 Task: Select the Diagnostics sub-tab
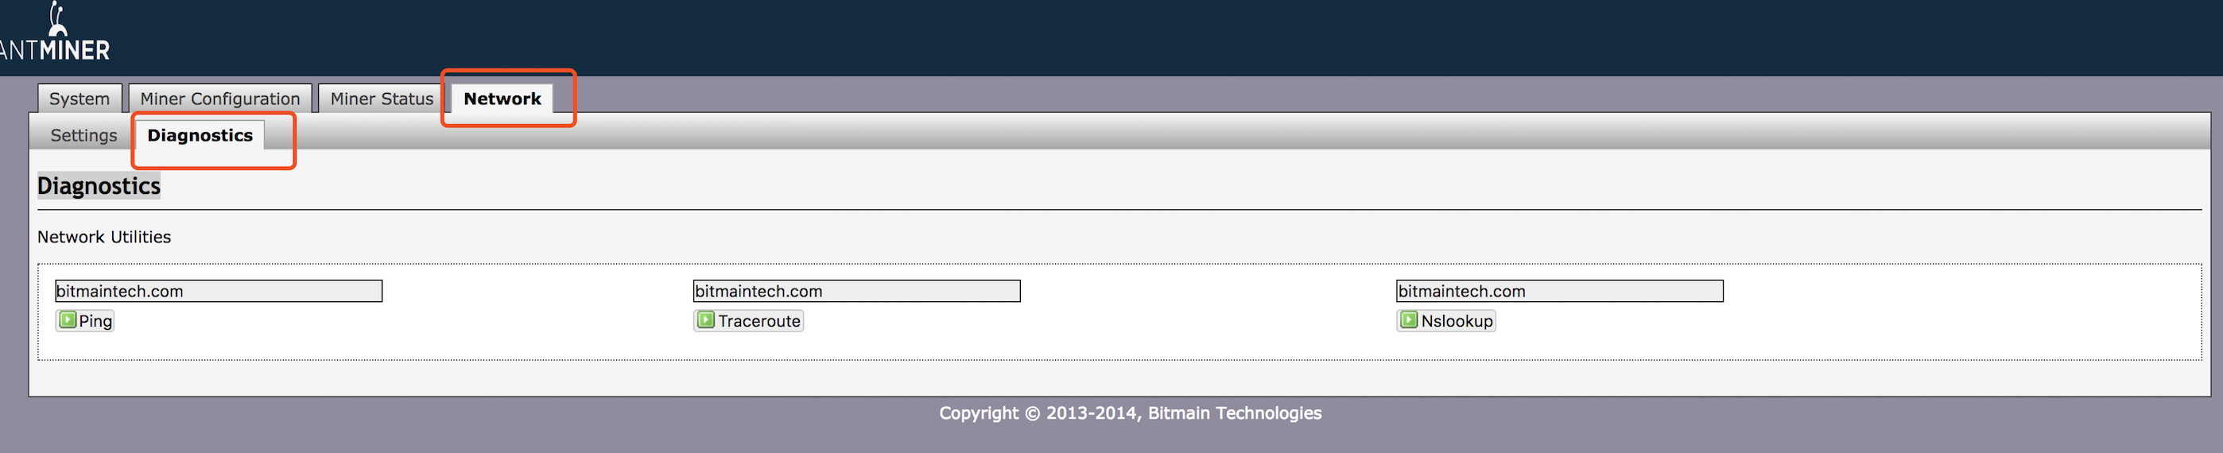[200, 135]
